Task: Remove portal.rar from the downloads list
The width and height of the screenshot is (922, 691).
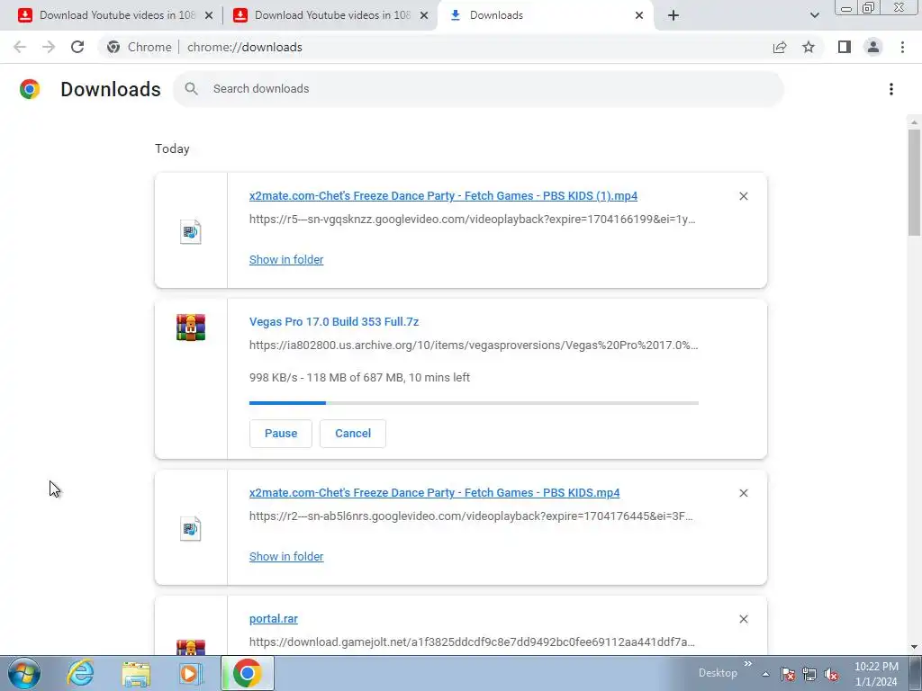Action: tap(743, 619)
